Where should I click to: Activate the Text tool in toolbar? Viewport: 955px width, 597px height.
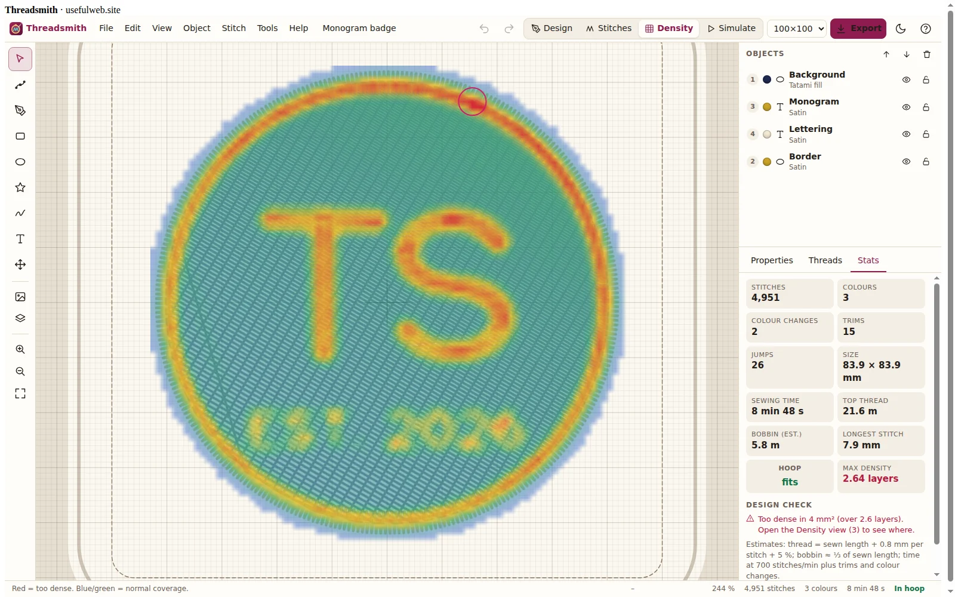click(20, 239)
